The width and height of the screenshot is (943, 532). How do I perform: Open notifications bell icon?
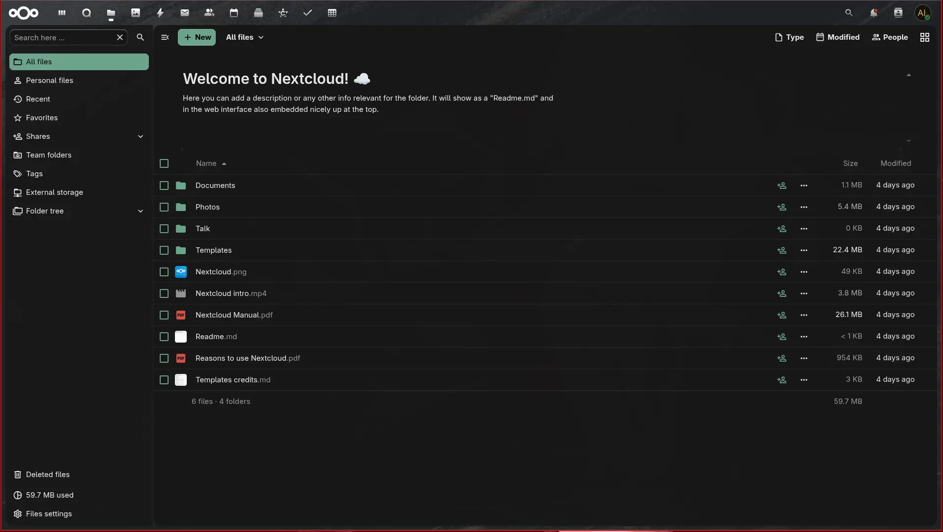point(873,13)
